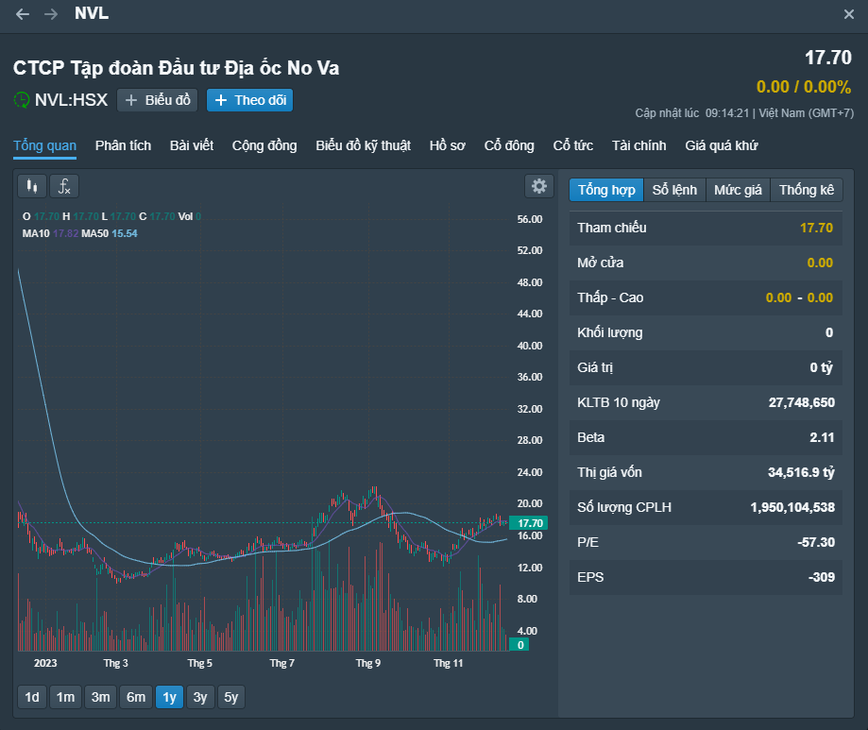
Task: Click the Mở cửa row value 0.00
Action: pyautogui.click(x=820, y=263)
